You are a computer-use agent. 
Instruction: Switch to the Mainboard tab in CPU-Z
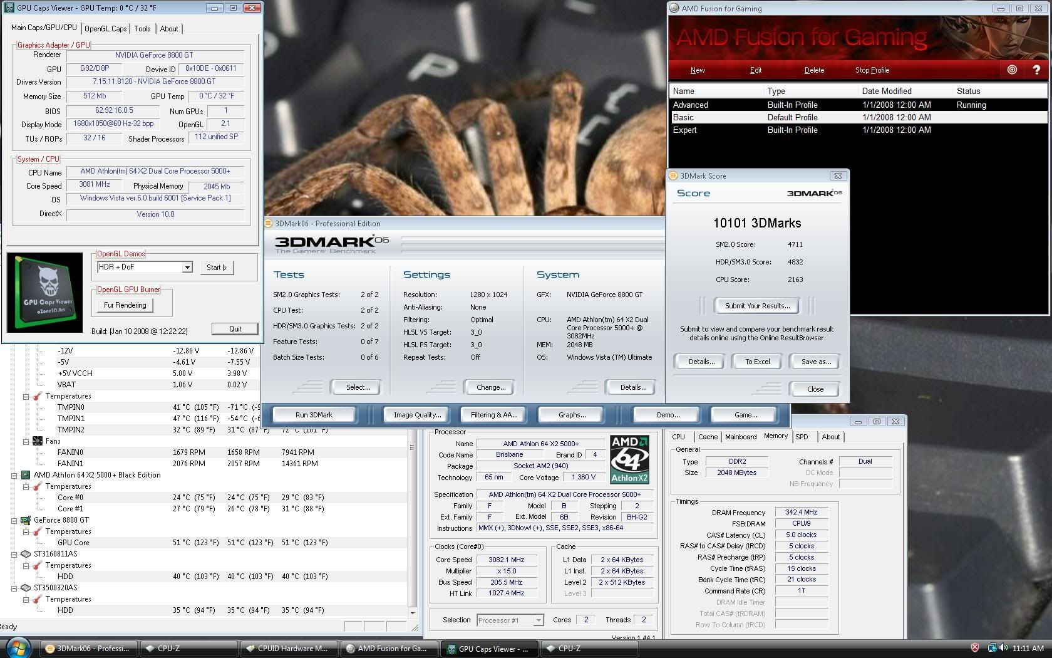click(x=740, y=437)
